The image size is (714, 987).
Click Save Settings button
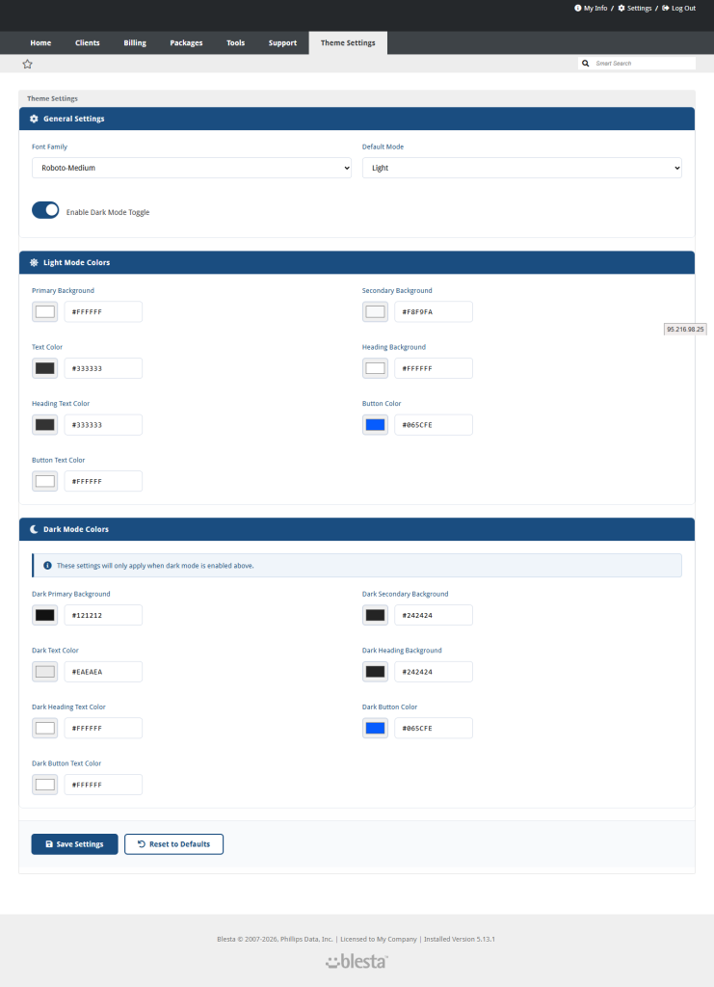click(75, 844)
